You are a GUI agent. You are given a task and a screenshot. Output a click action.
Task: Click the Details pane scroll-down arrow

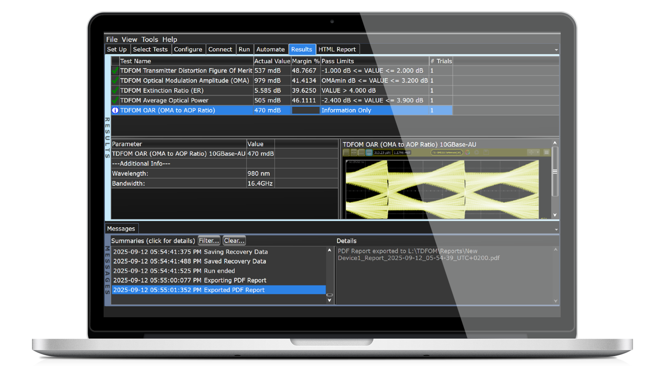click(556, 301)
